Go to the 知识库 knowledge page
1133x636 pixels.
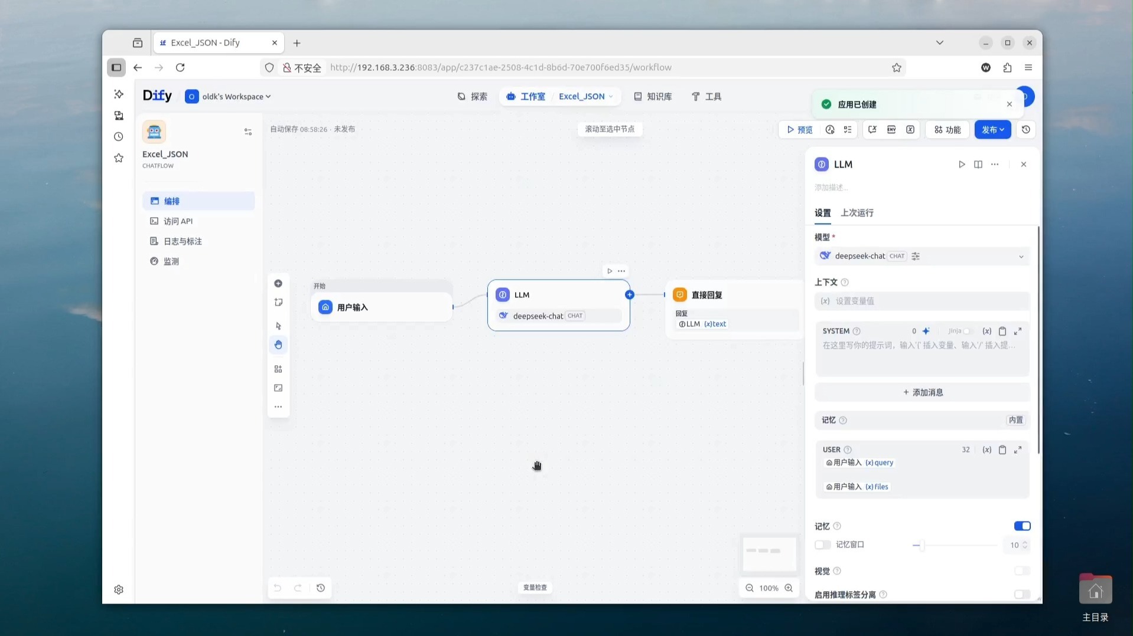pos(653,97)
